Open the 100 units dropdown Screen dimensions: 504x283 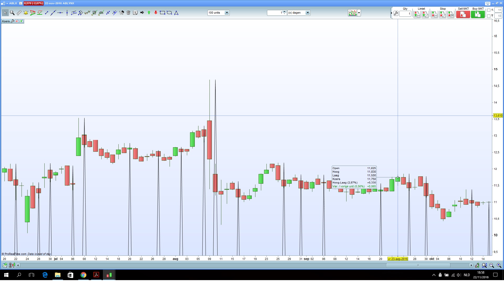click(227, 13)
